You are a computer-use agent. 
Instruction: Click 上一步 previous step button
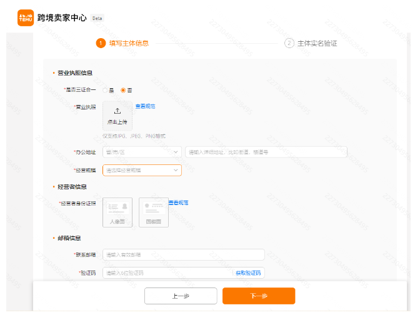(x=181, y=296)
